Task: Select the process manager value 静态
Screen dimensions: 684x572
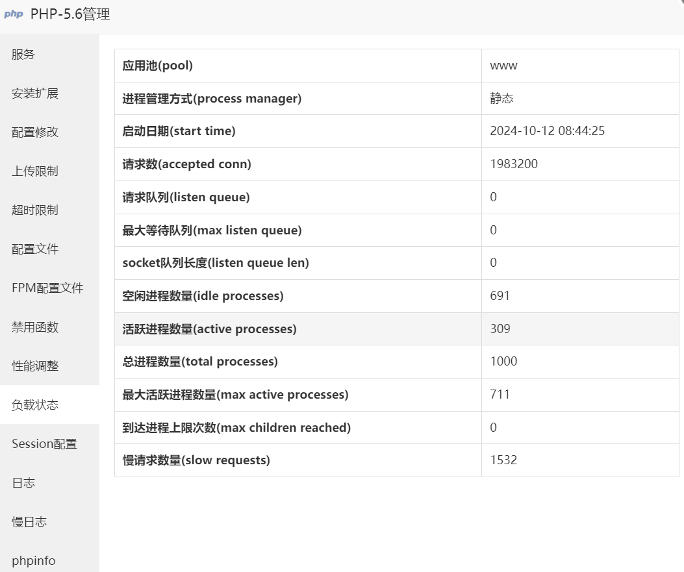Action: [x=501, y=98]
